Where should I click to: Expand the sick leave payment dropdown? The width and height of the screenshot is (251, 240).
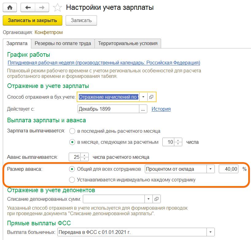210,232
